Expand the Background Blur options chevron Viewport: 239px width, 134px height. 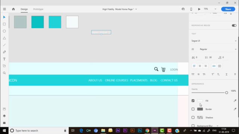click(x=217, y=126)
